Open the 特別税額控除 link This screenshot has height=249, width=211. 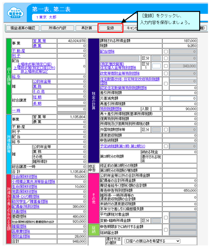coord(111,109)
